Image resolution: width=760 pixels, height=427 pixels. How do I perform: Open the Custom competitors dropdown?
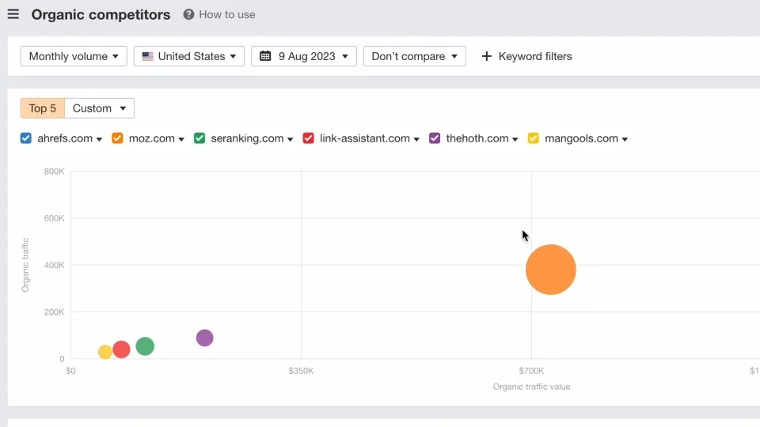[100, 108]
